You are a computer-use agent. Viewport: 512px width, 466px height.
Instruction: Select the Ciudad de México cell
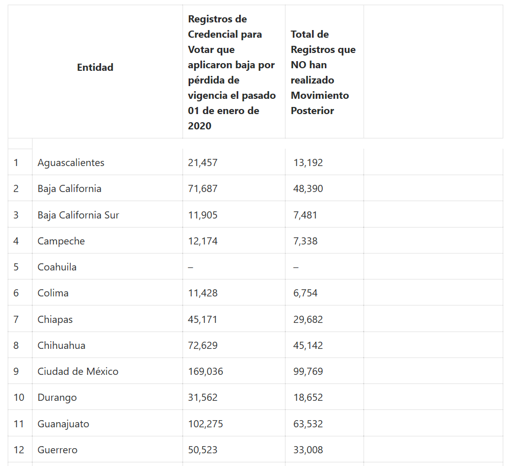tap(78, 371)
